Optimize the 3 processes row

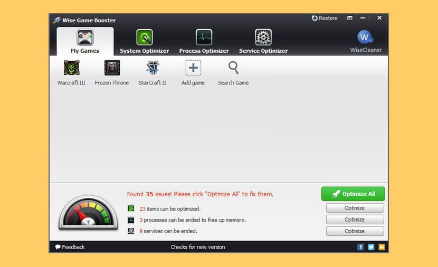coord(355,220)
